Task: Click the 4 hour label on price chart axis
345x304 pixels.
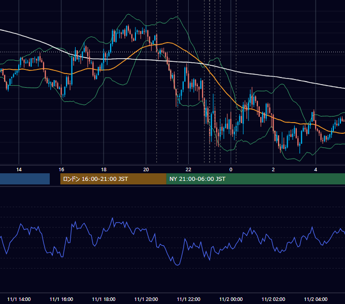Action: point(316,170)
